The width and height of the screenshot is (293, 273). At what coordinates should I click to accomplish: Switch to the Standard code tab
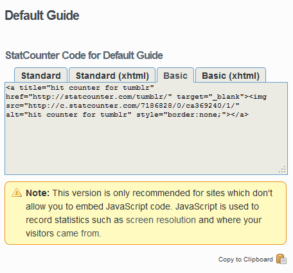(41, 75)
